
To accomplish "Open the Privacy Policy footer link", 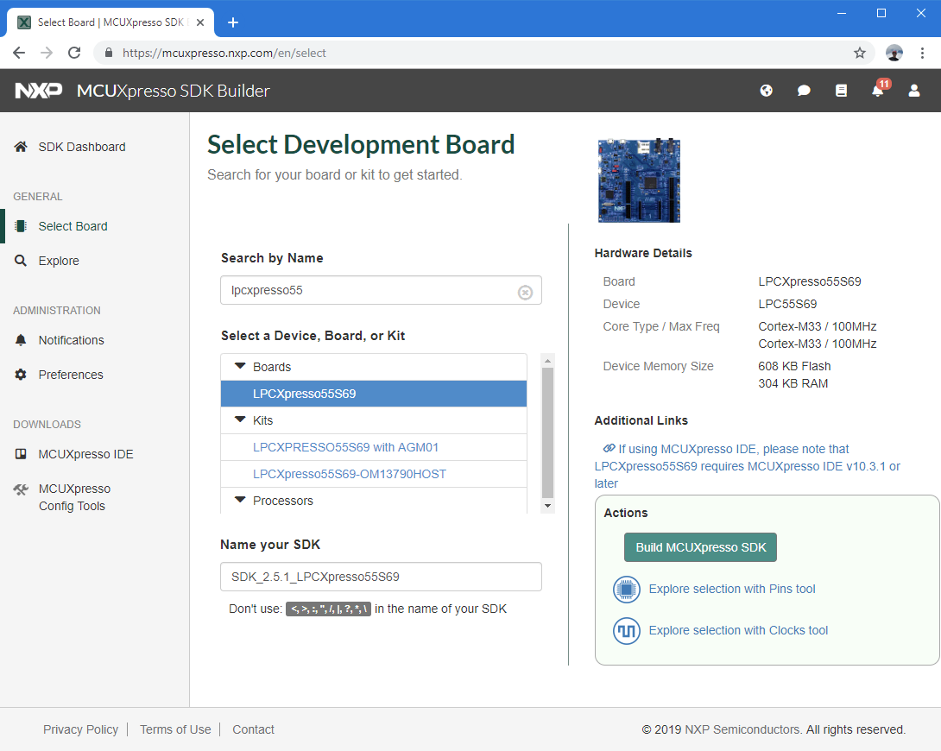I will (80, 729).
